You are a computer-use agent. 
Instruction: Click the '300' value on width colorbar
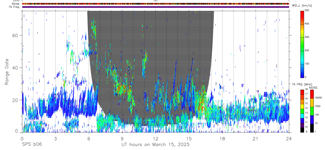307,37
